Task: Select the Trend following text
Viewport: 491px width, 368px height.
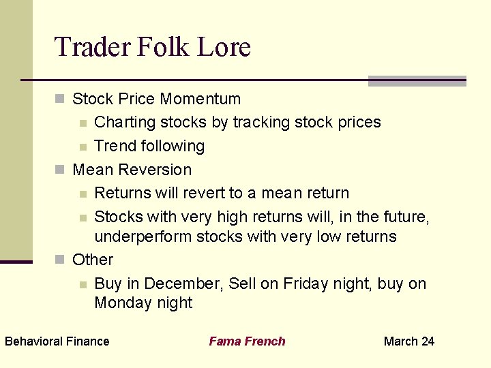Action: tap(149, 146)
